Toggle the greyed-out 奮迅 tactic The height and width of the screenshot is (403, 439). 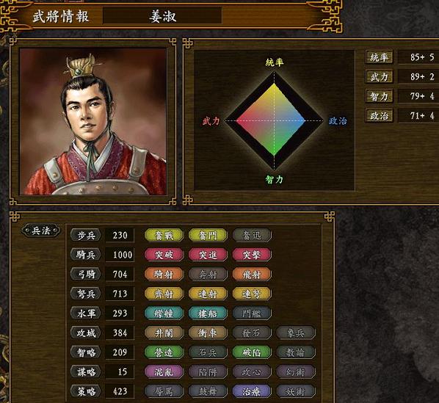pos(252,236)
